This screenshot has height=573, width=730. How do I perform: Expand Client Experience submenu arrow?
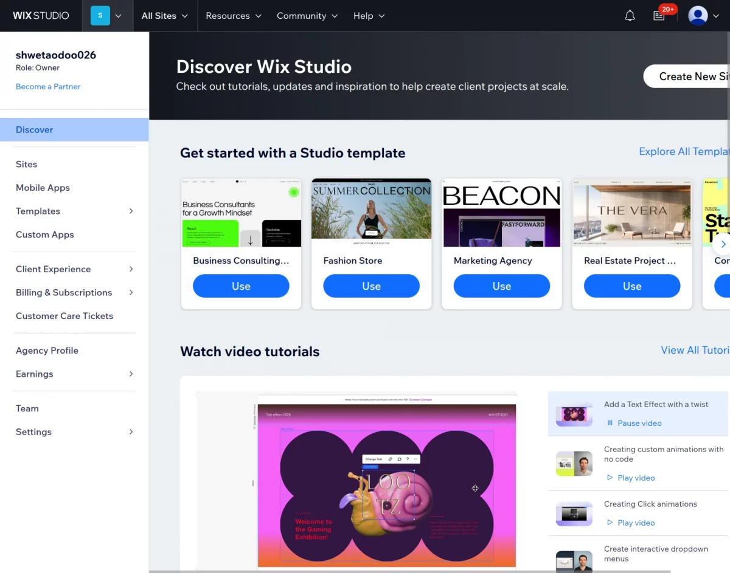pyautogui.click(x=131, y=269)
